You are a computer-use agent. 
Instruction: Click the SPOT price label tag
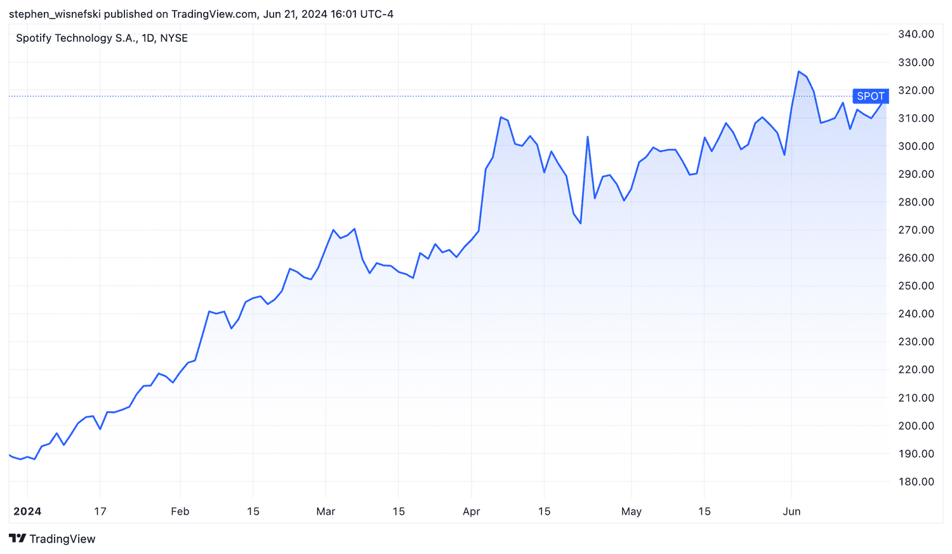coord(870,96)
